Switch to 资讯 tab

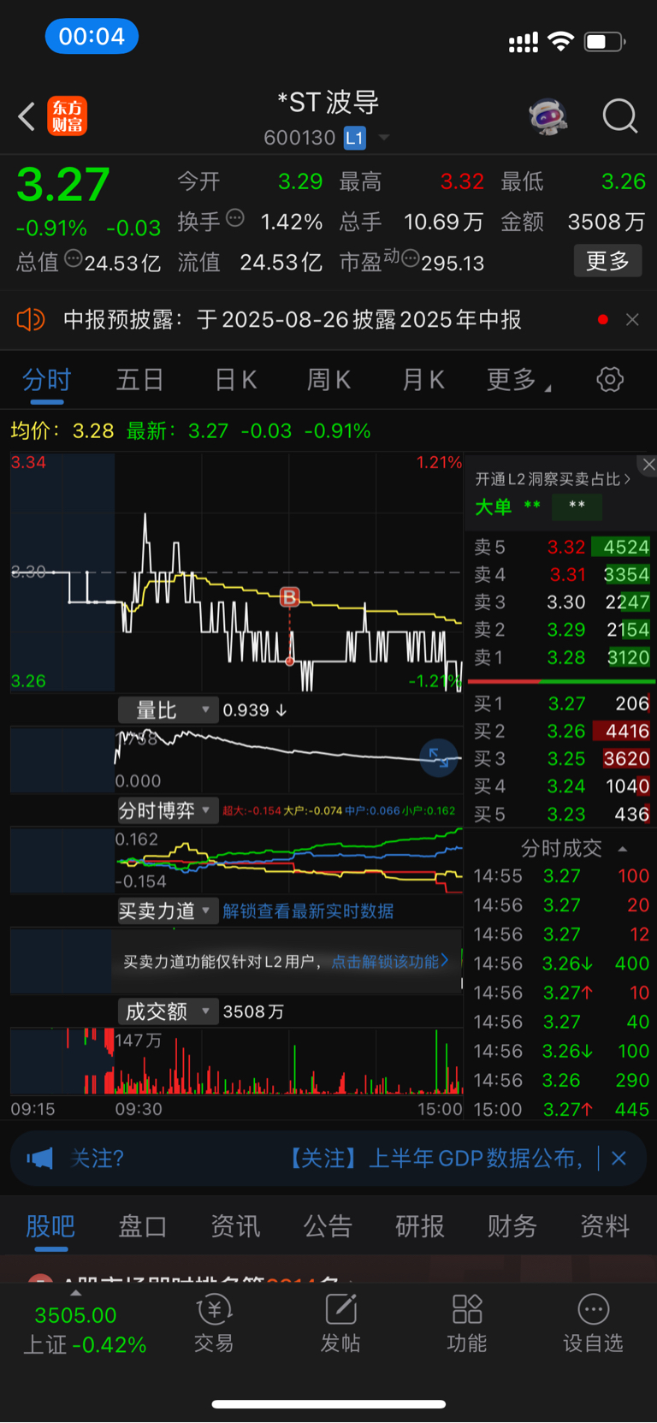(x=234, y=1226)
